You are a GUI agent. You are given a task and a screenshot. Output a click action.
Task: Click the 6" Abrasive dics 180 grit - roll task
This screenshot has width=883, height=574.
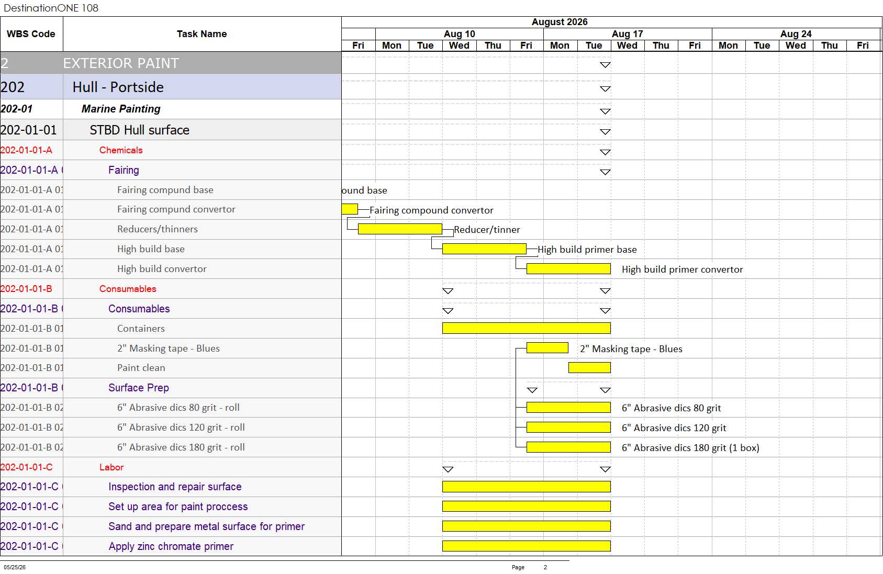point(181,447)
